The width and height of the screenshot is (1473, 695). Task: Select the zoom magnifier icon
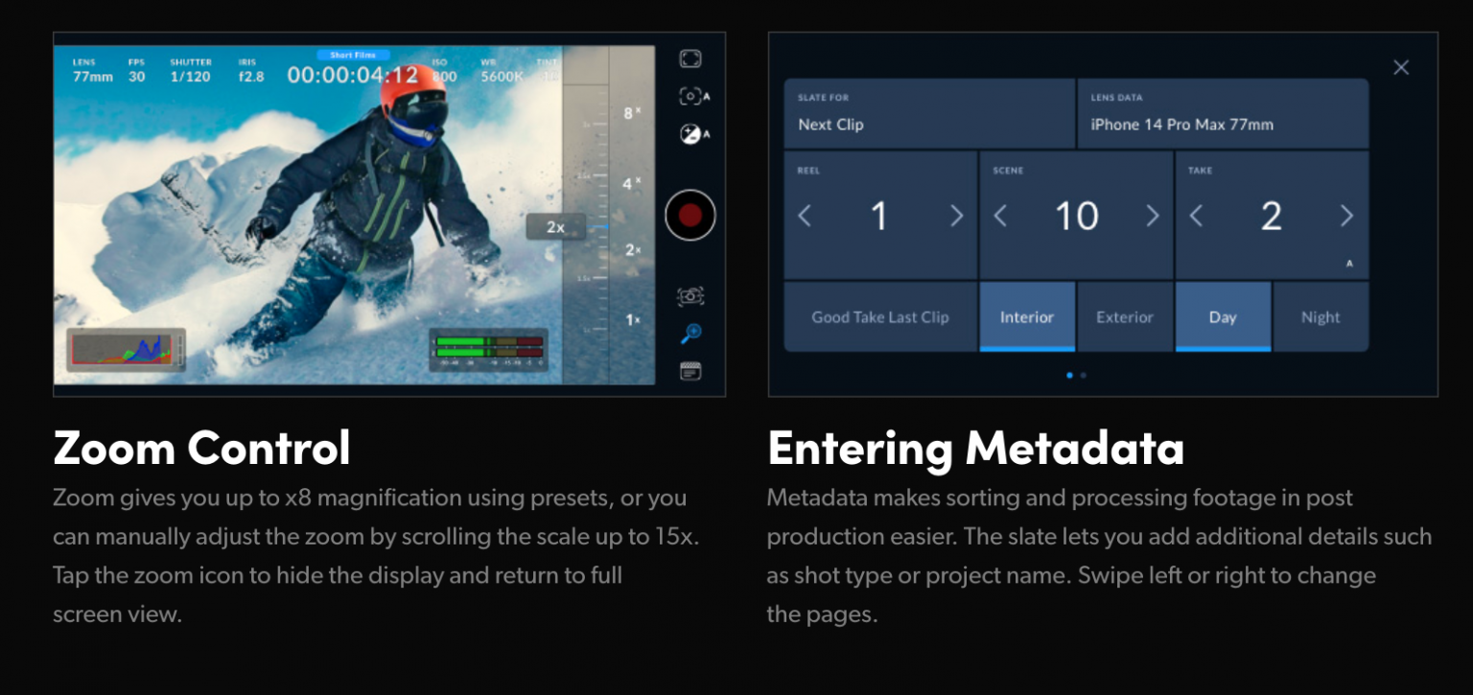[x=690, y=333]
